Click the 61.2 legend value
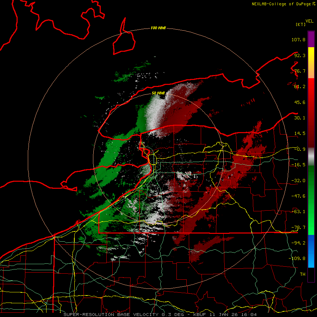The image size is (317, 317). click(x=300, y=87)
